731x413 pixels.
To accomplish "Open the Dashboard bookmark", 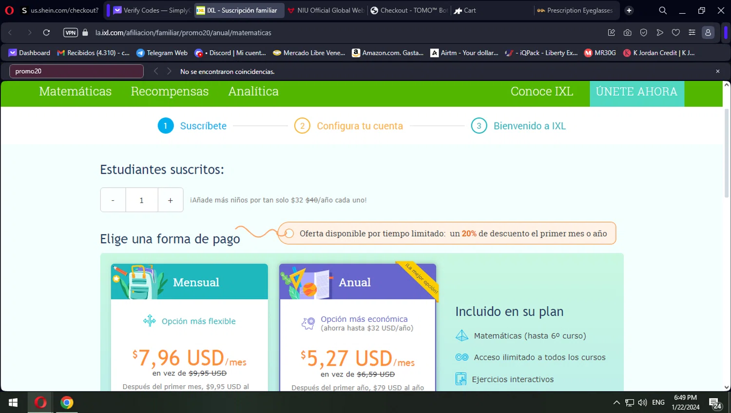I will [29, 53].
